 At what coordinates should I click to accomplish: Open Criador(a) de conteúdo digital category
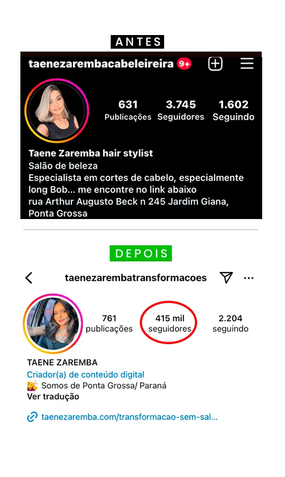(85, 374)
